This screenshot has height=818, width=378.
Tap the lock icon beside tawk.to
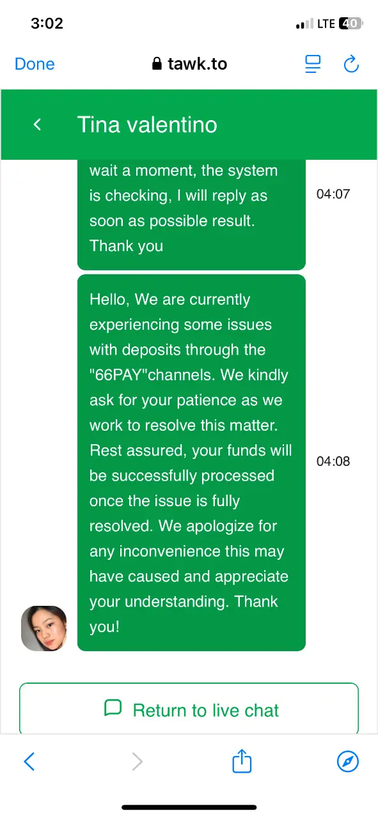pyautogui.click(x=157, y=64)
